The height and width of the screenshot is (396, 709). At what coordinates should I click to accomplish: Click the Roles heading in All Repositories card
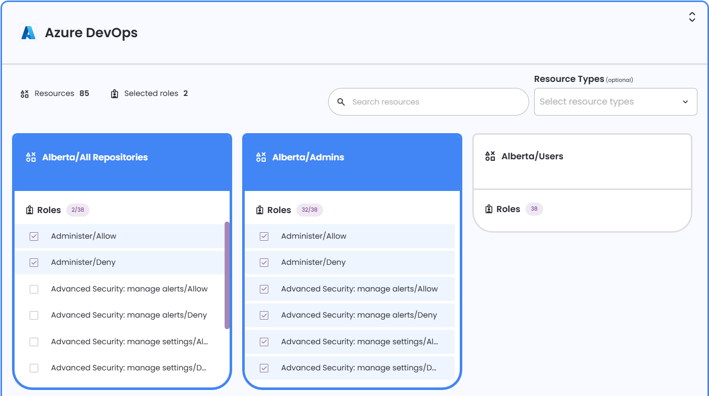pyautogui.click(x=49, y=210)
